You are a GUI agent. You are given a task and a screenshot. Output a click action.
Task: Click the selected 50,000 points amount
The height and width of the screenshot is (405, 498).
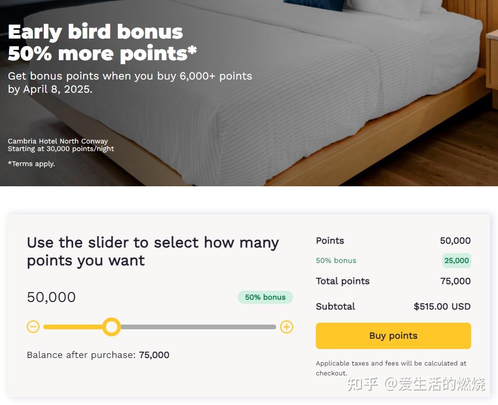pyautogui.click(x=51, y=297)
